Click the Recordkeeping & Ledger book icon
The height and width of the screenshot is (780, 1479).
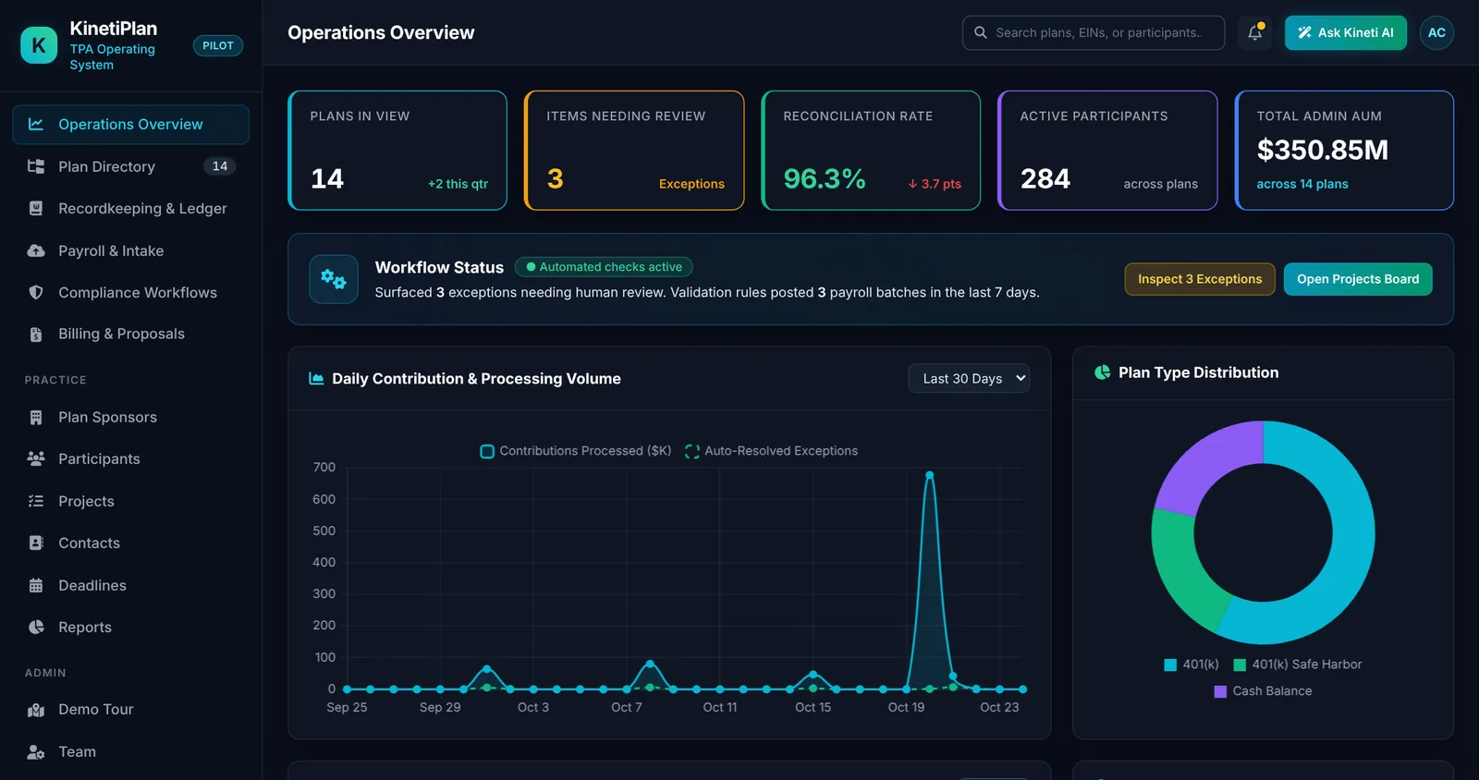(x=36, y=209)
